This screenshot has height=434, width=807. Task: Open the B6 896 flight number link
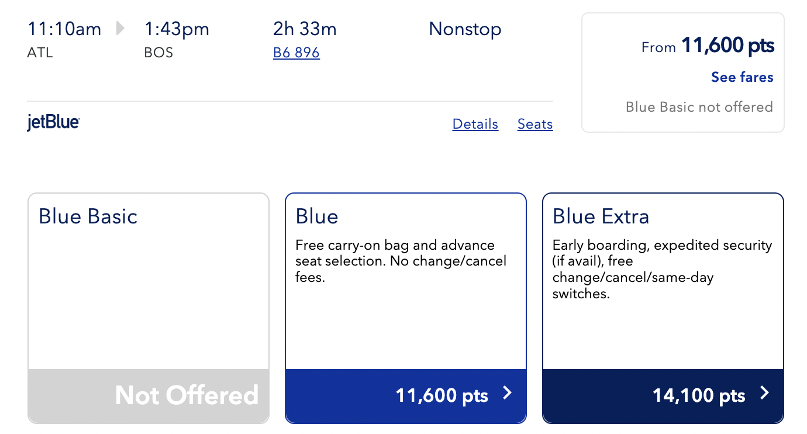[x=296, y=53]
